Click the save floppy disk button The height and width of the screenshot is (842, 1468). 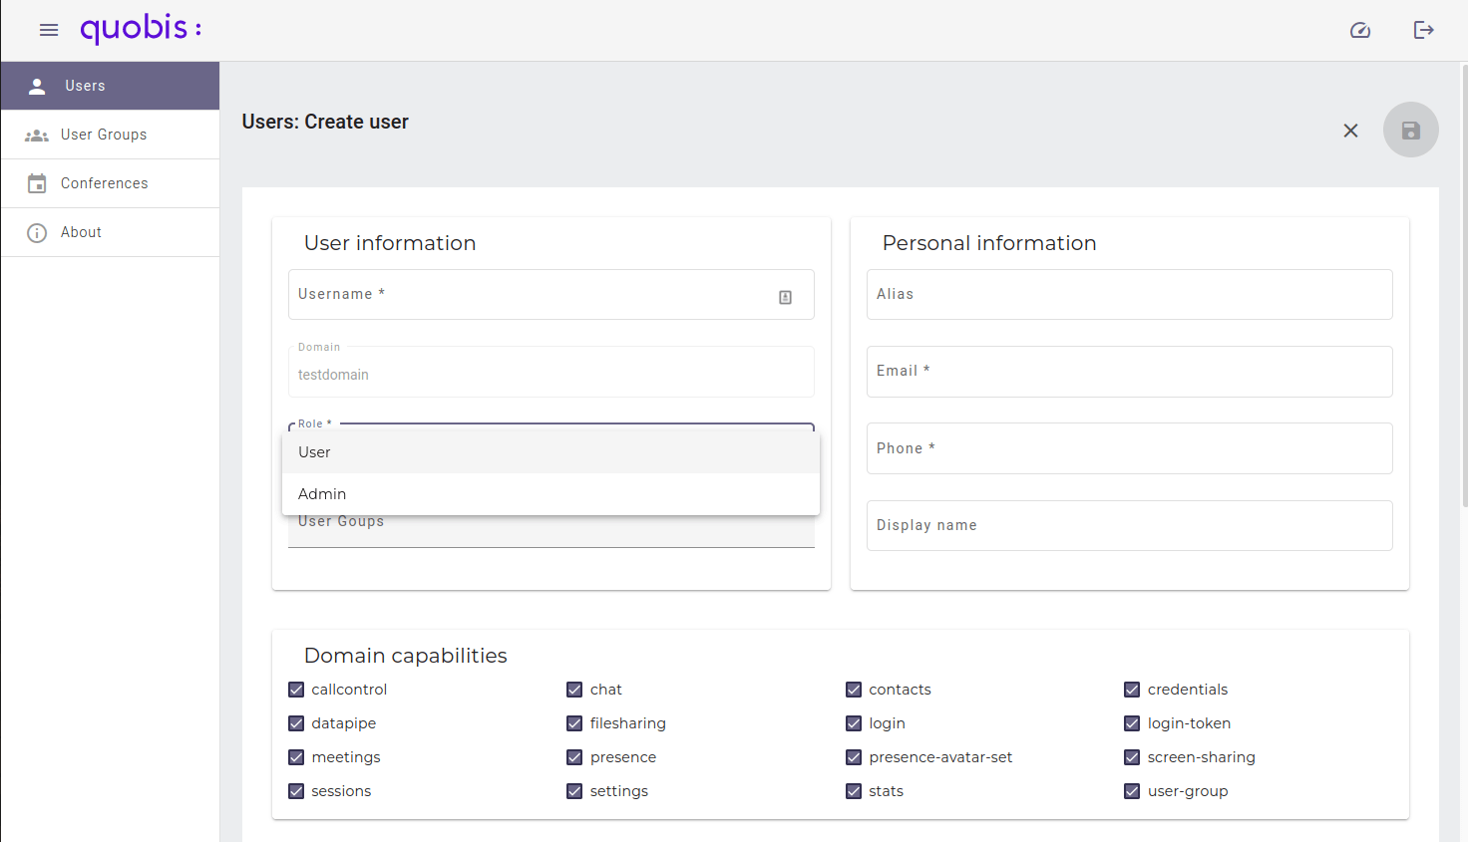tap(1411, 130)
